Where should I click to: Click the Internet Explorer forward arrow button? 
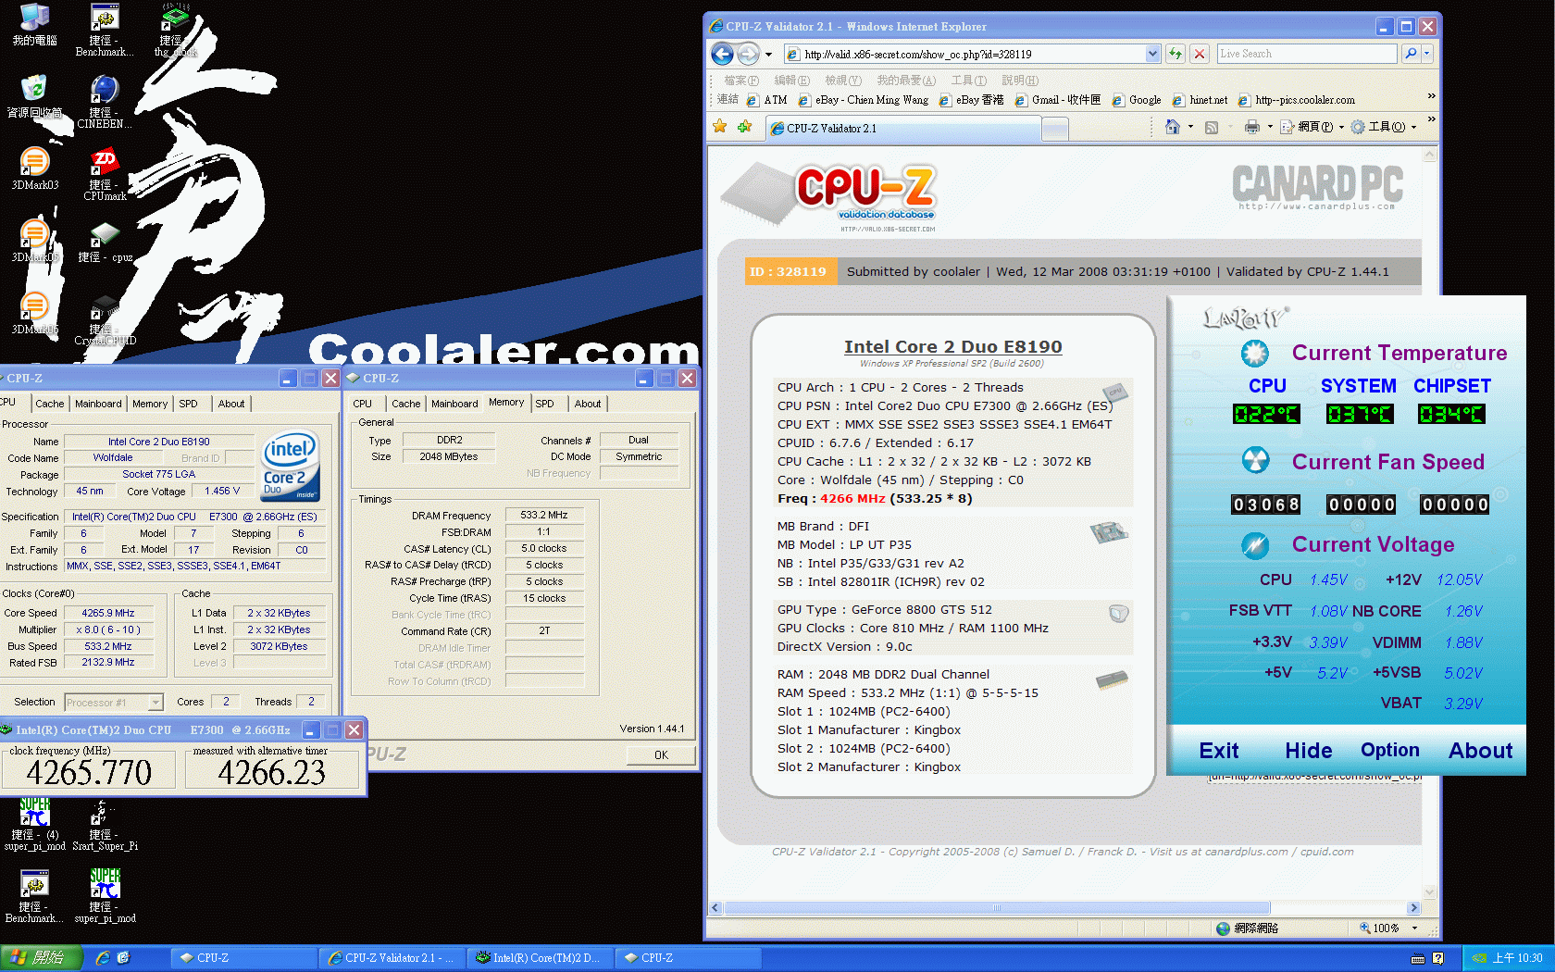coord(748,54)
